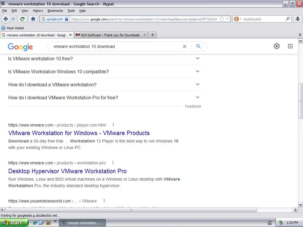This screenshot has width=303, height=227.
Task: Click the third quick launch icon
Action: pos(48,223)
